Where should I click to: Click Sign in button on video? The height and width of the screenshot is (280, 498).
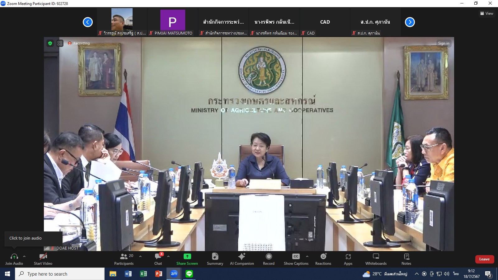(444, 43)
